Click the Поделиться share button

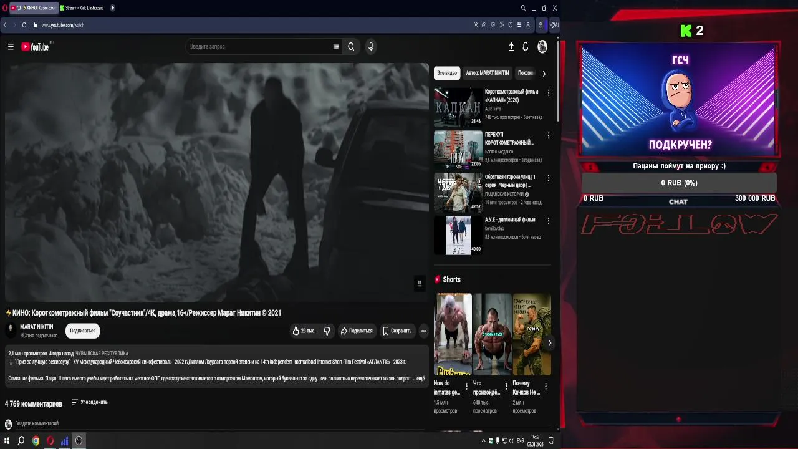click(x=356, y=331)
